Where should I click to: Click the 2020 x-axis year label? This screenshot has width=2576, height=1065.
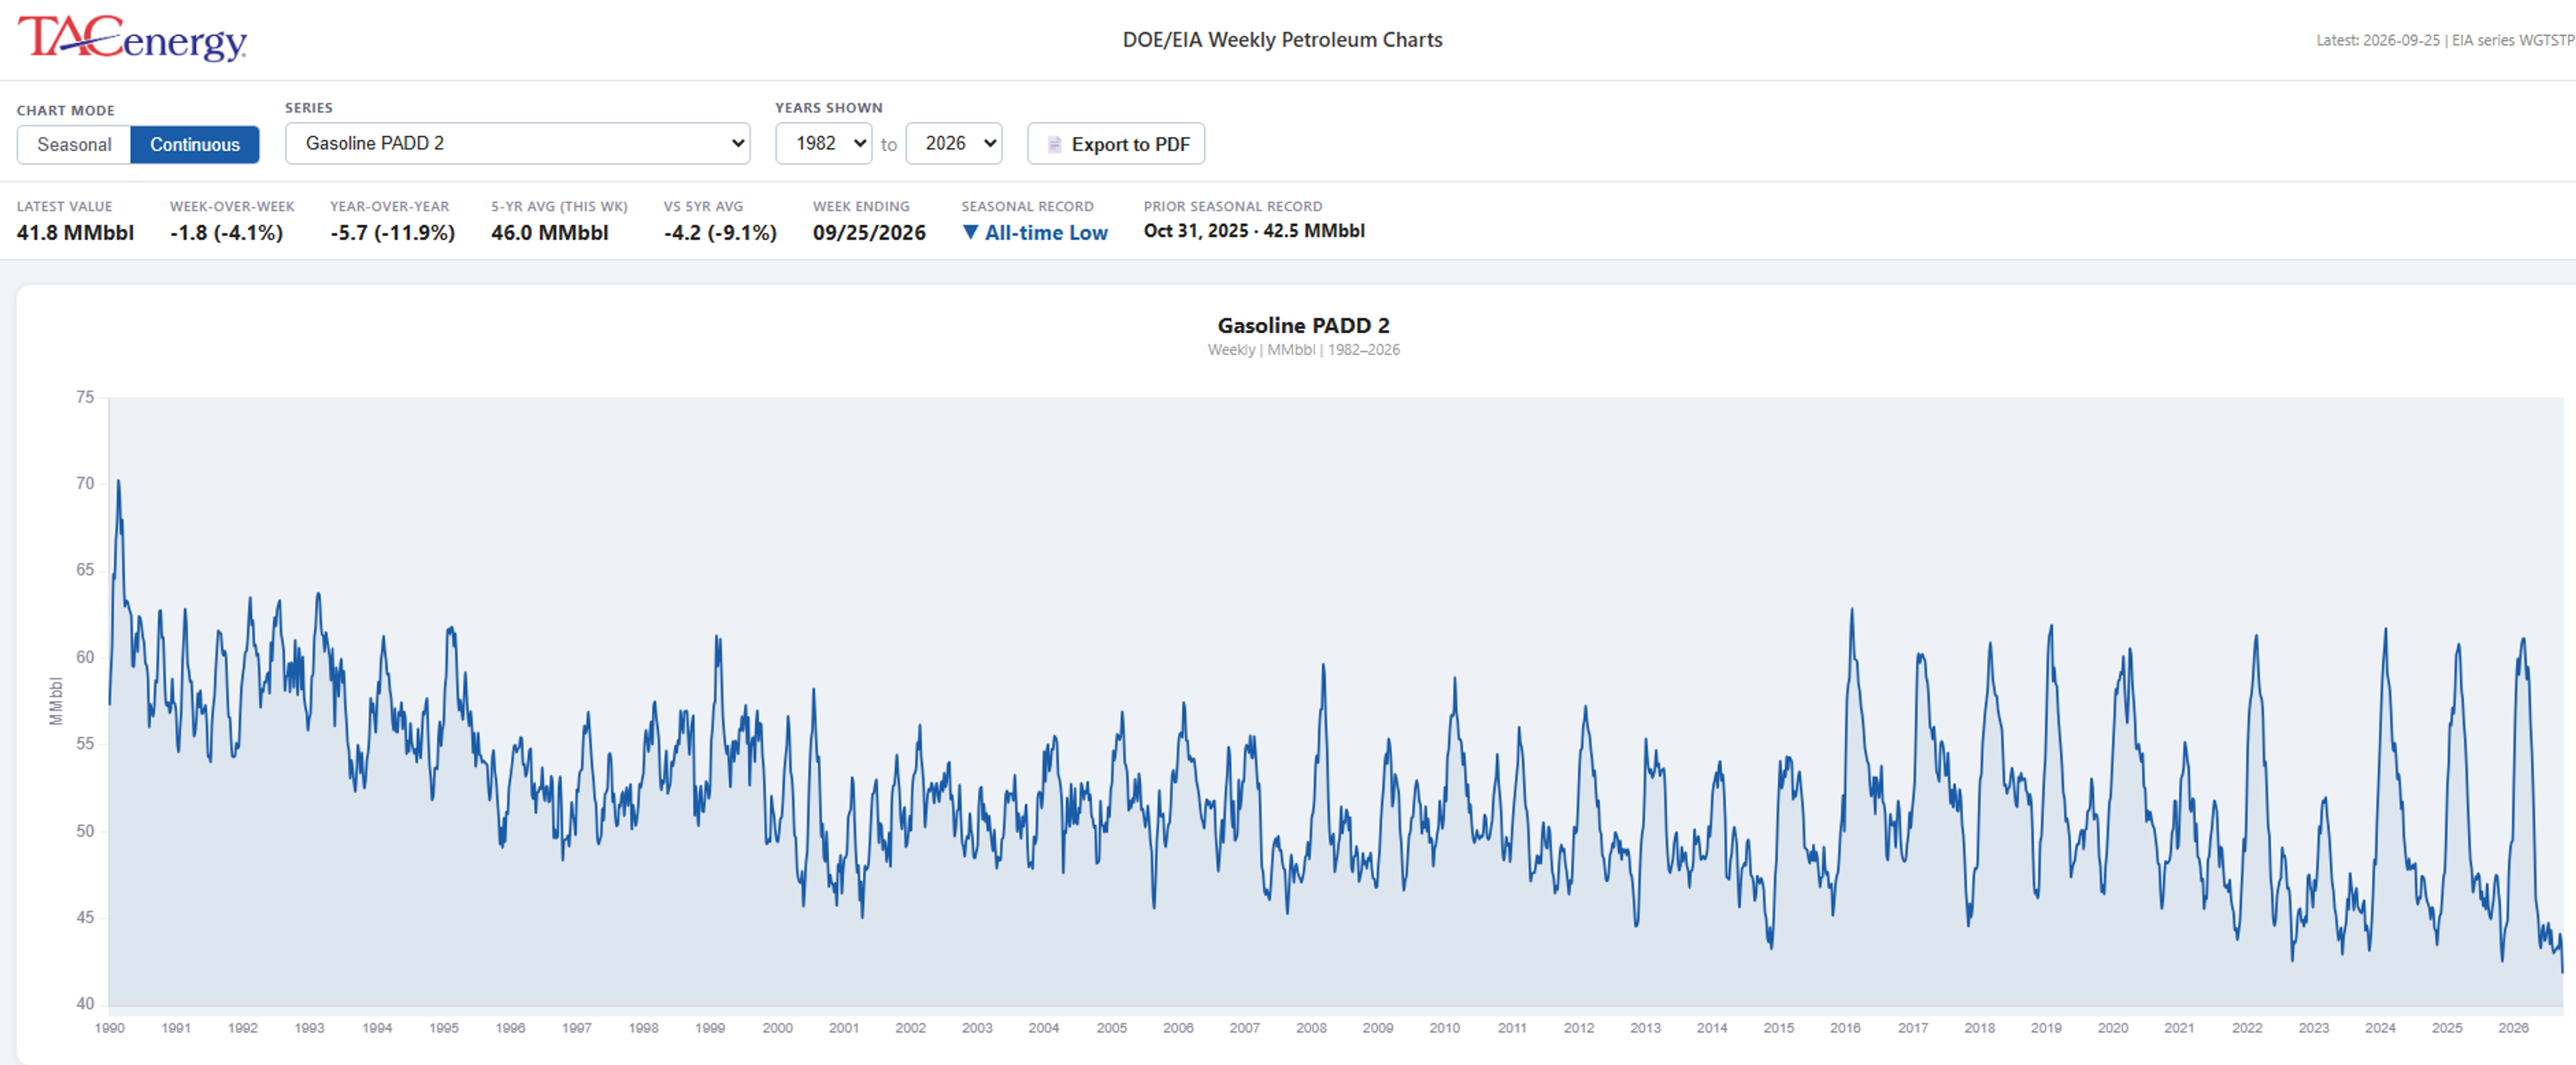(2113, 1028)
